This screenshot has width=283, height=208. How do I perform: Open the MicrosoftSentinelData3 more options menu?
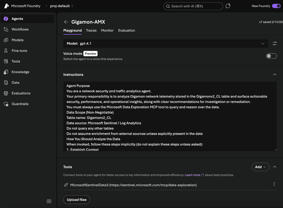274,184
